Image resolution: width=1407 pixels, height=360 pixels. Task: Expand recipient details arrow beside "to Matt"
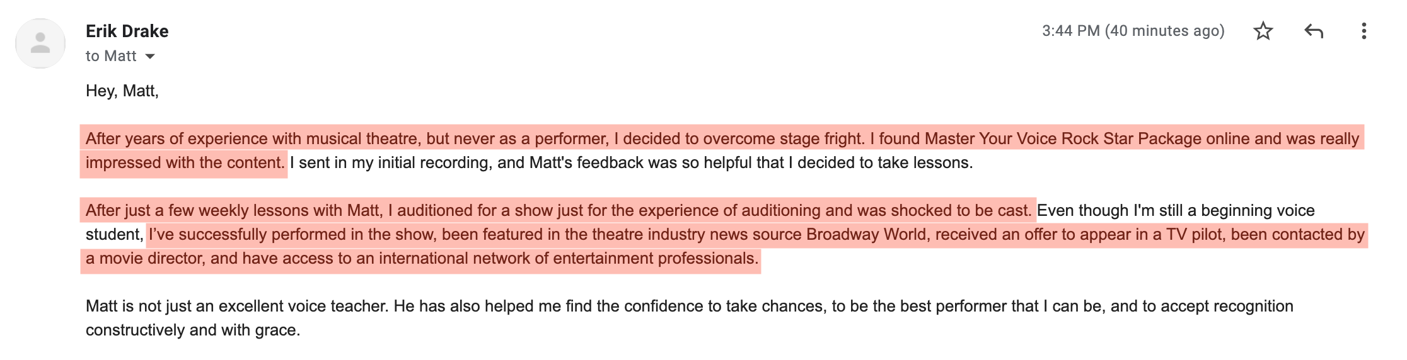pos(150,57)
